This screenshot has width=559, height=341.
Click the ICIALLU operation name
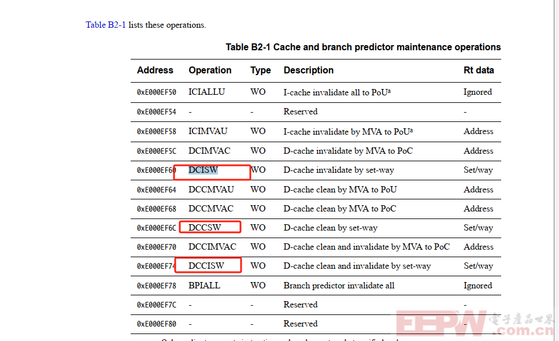click(207, 92)
